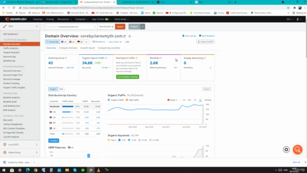Switch to Compare domains tab
The image size is (307, 173).
click(68, 48)
